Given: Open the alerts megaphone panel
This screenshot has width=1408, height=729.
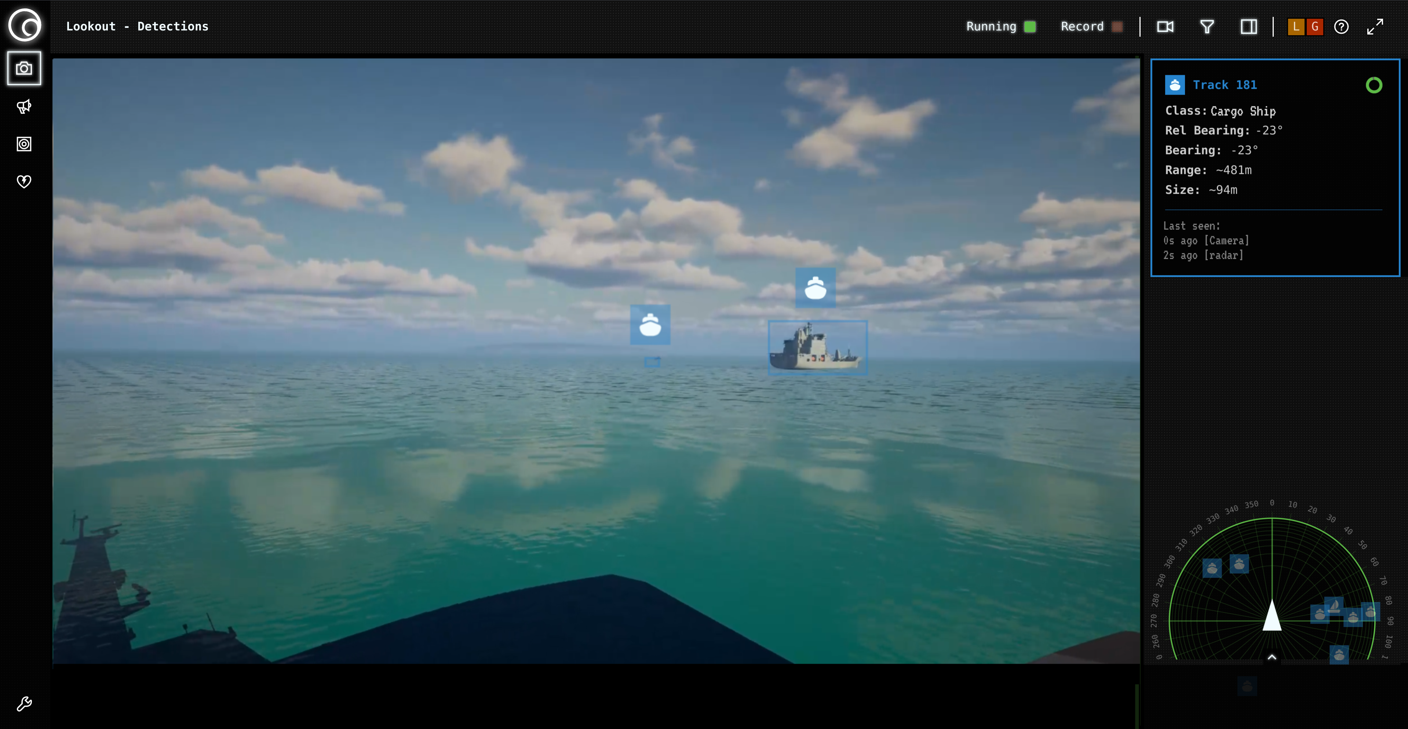Looking at the screenshot, I should 24,106.
